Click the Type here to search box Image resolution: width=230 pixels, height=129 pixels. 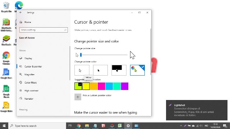pyautogui.click(x=37, y=126)
